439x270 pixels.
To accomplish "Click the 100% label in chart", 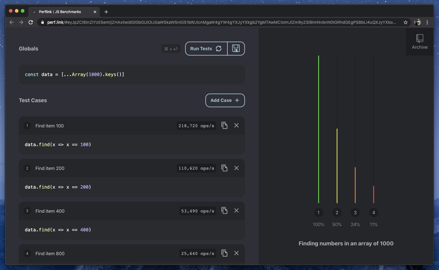I will click(318, 225).
